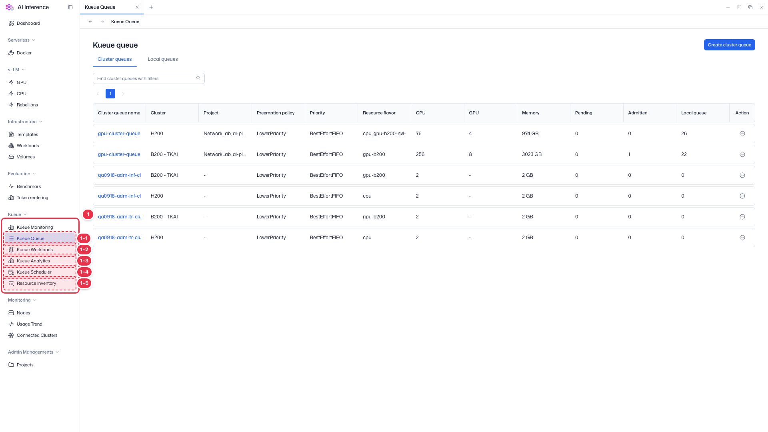Click search icon in cluster queue filter
Screen dimensions: 768x432
click(198, 78)
